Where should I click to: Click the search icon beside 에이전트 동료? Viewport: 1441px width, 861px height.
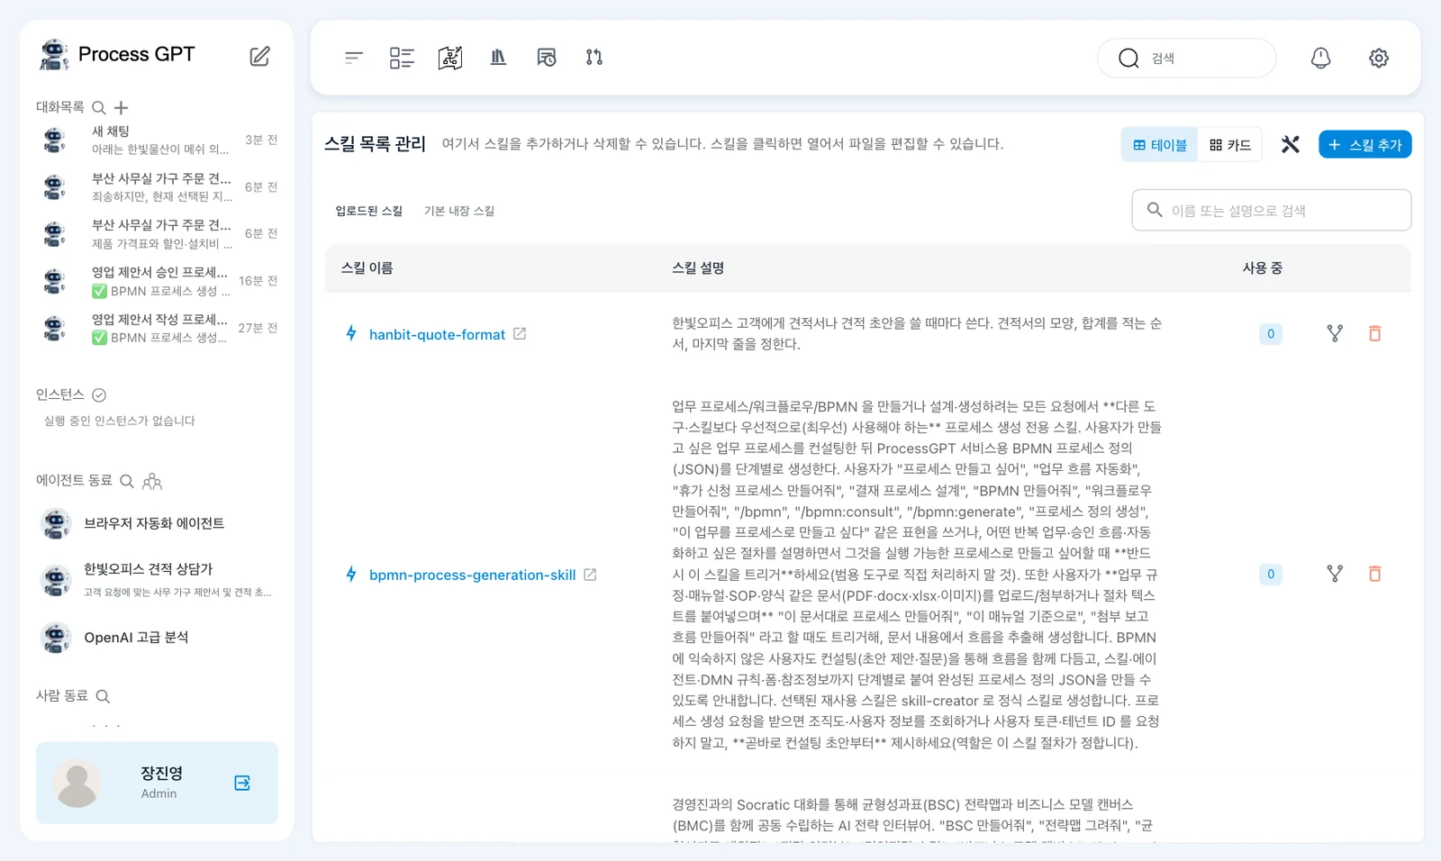(x=127, y=481)
